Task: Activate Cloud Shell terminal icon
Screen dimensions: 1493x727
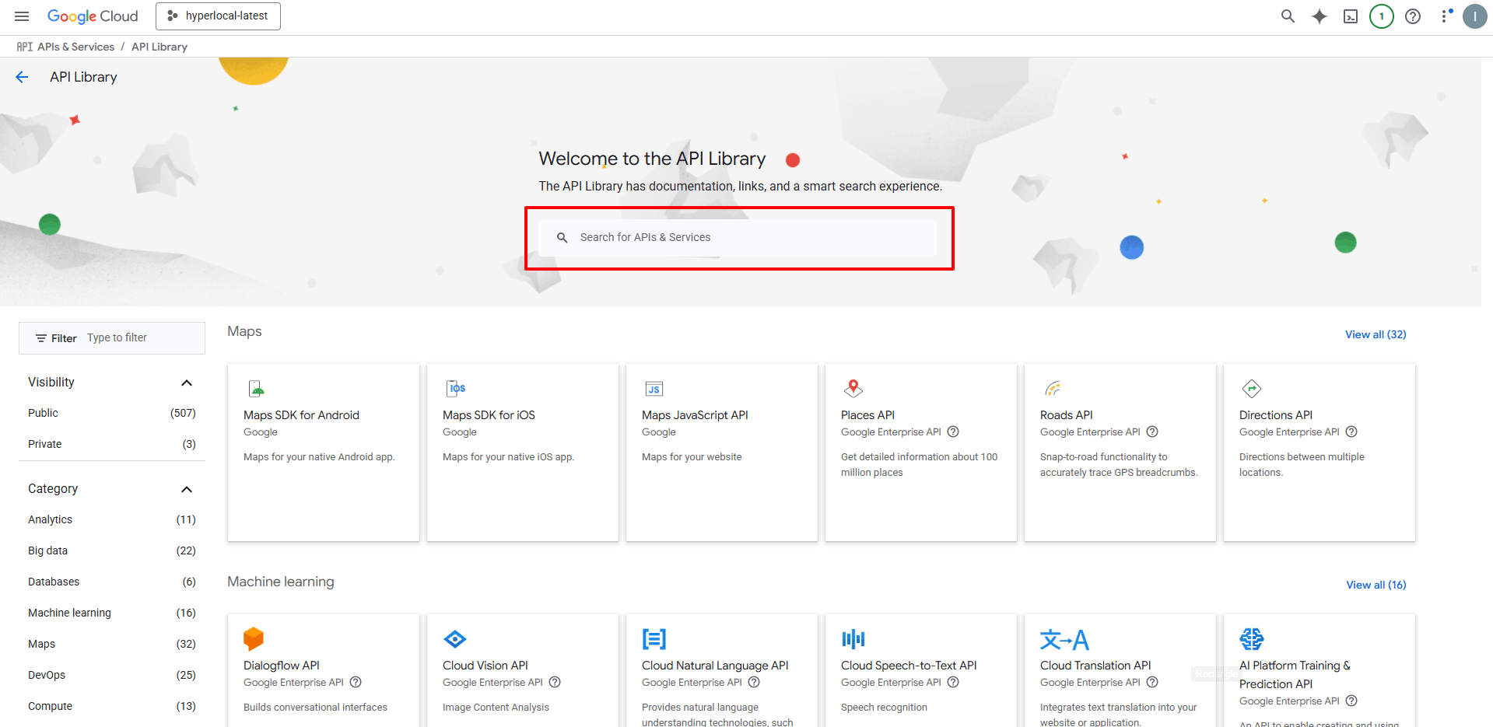Action: coord(1351,16)
